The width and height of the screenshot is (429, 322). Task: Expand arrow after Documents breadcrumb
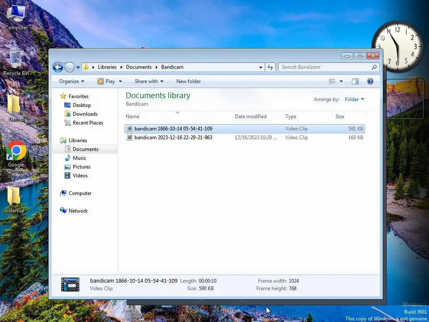157,67
